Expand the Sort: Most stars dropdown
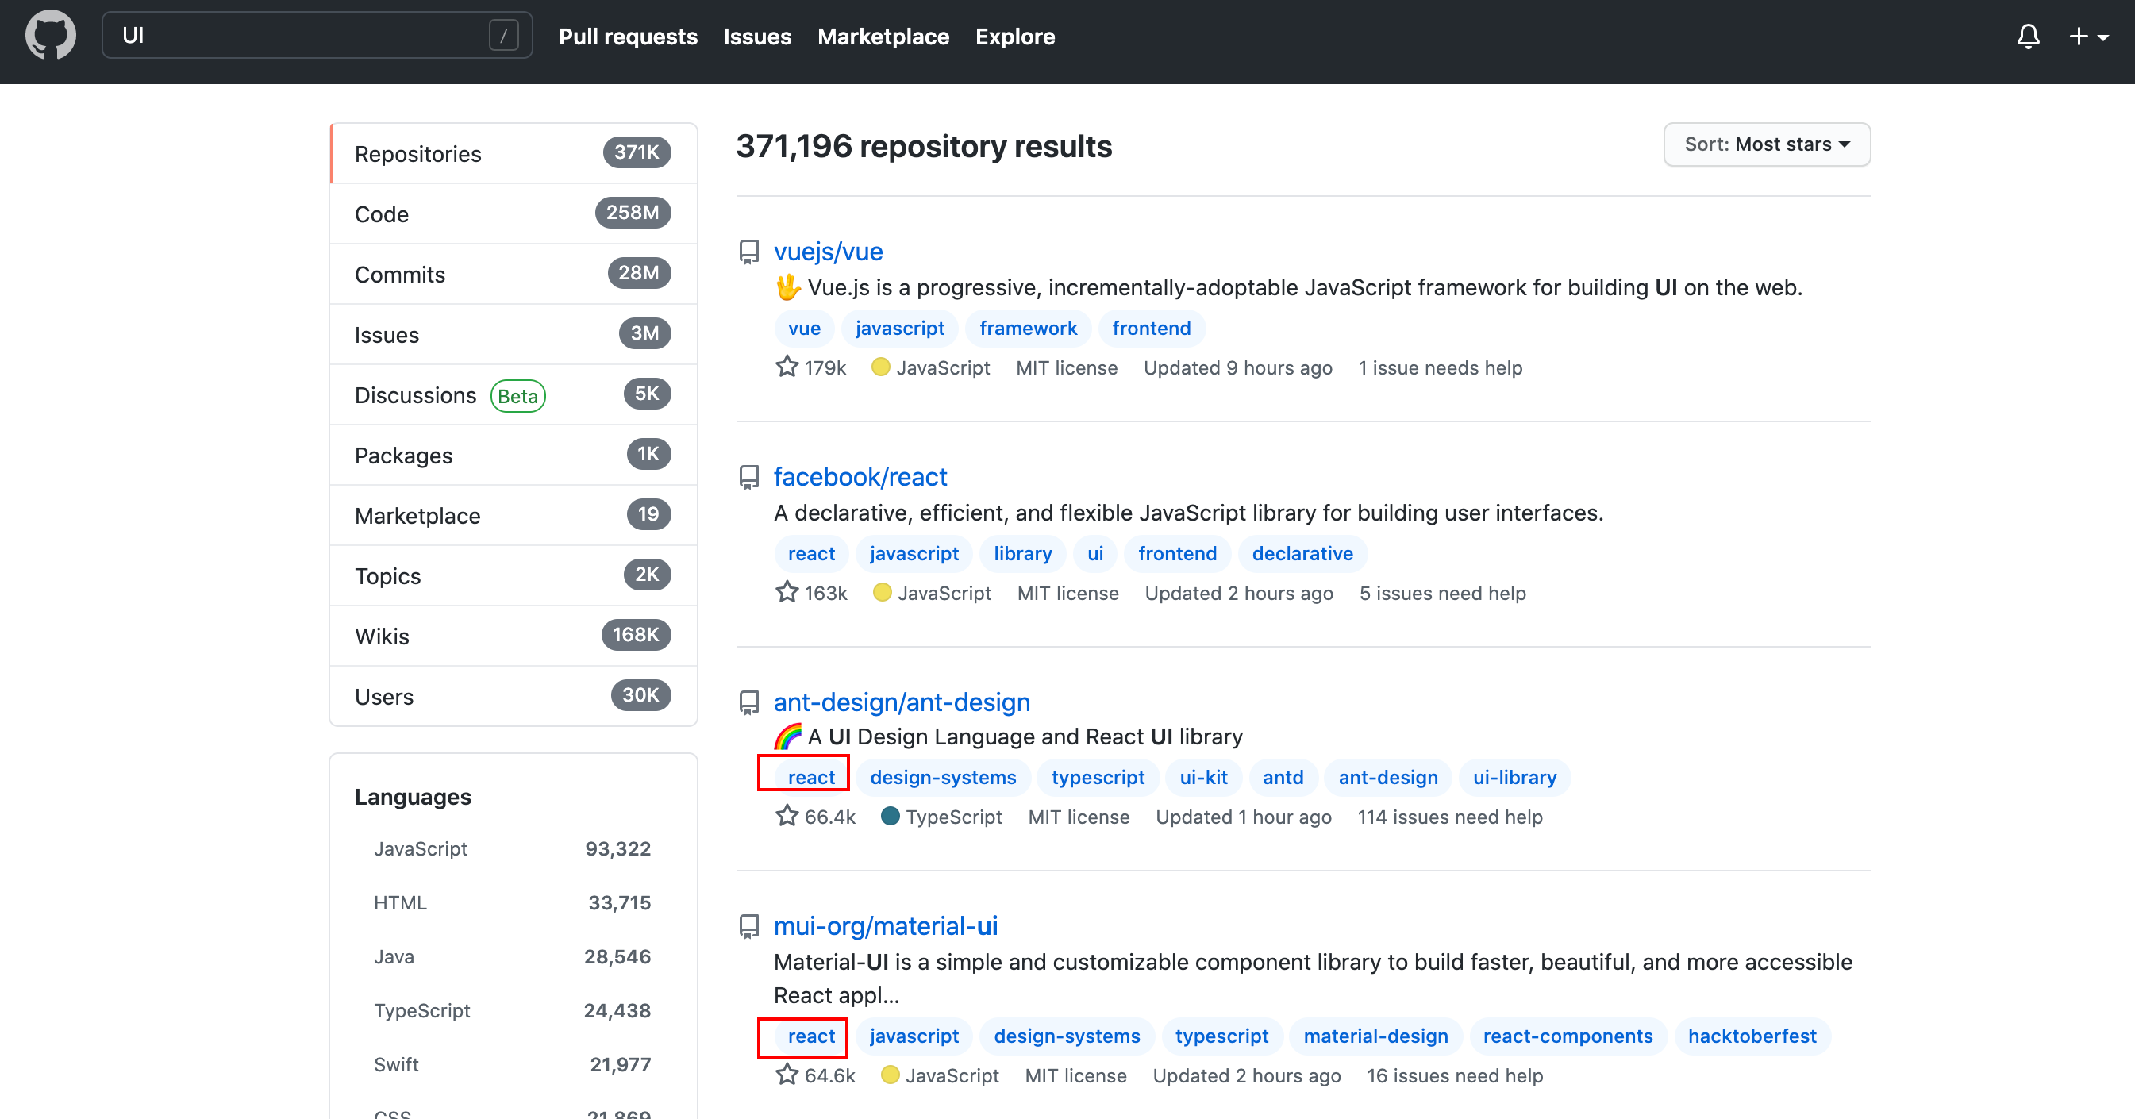 point(1766,144)
